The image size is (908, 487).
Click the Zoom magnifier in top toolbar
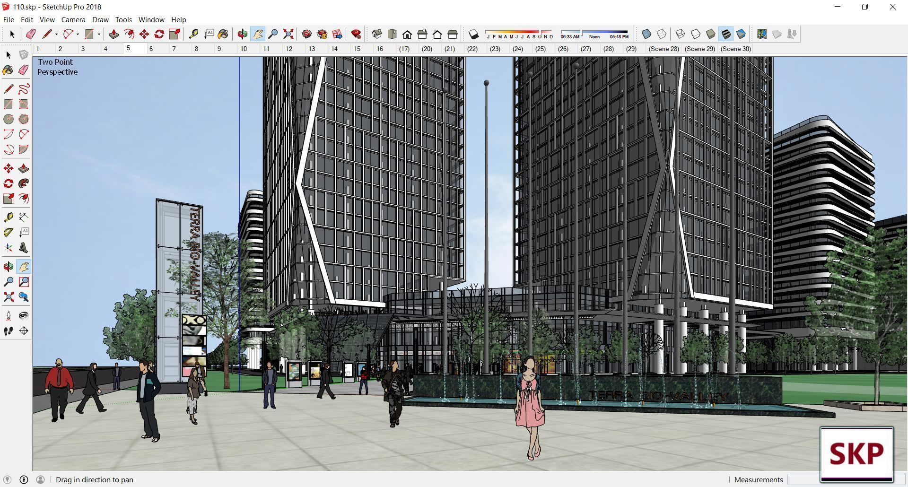273,34
